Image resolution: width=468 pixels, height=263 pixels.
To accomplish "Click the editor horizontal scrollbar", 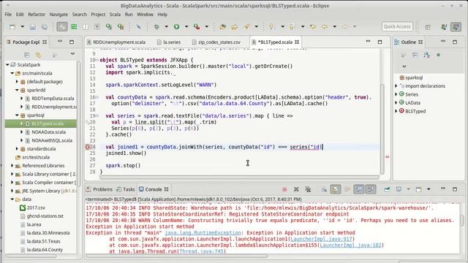I will [x=239, y=177].
